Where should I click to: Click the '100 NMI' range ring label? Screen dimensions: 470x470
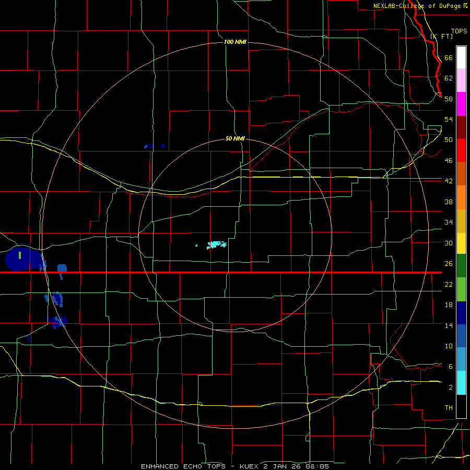tap(235, 42)
